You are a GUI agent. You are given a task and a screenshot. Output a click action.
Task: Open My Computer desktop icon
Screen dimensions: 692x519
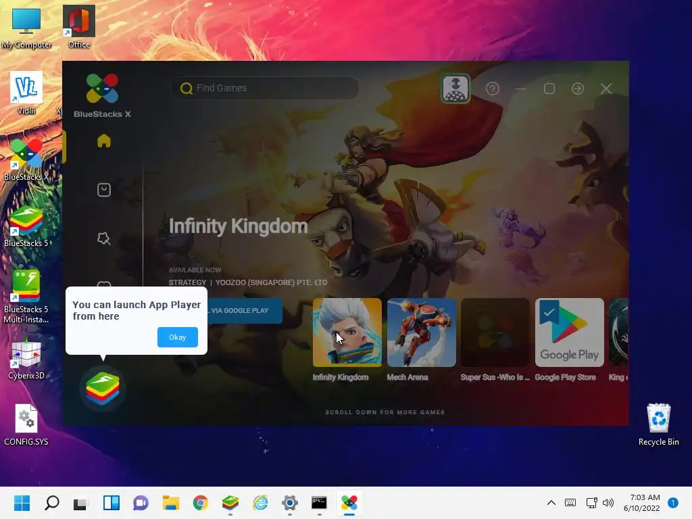pos(26,27)
